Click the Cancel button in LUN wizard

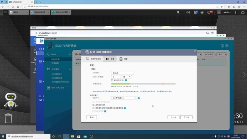(x=92, y=117)
